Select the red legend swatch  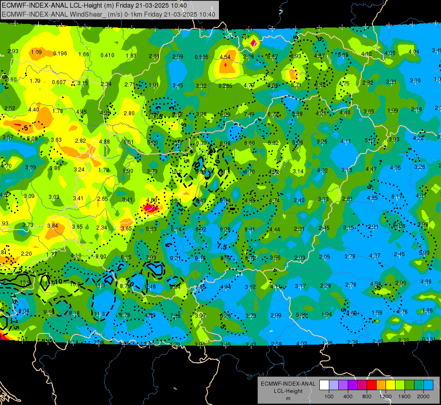click(372, 385)
